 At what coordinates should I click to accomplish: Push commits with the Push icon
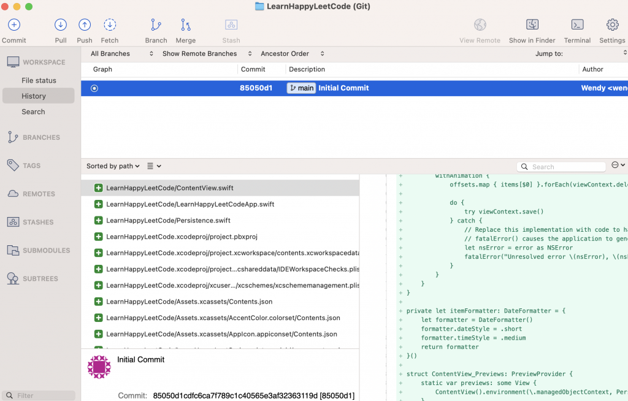(x=85, y=25)
